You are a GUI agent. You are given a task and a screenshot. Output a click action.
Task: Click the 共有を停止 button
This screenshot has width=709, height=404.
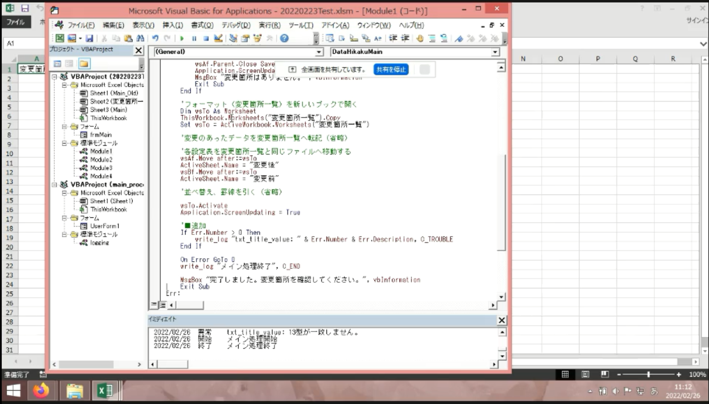pos(391,70)
